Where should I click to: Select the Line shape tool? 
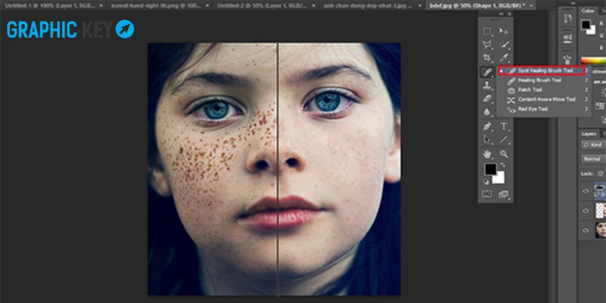tap(504, 139)
